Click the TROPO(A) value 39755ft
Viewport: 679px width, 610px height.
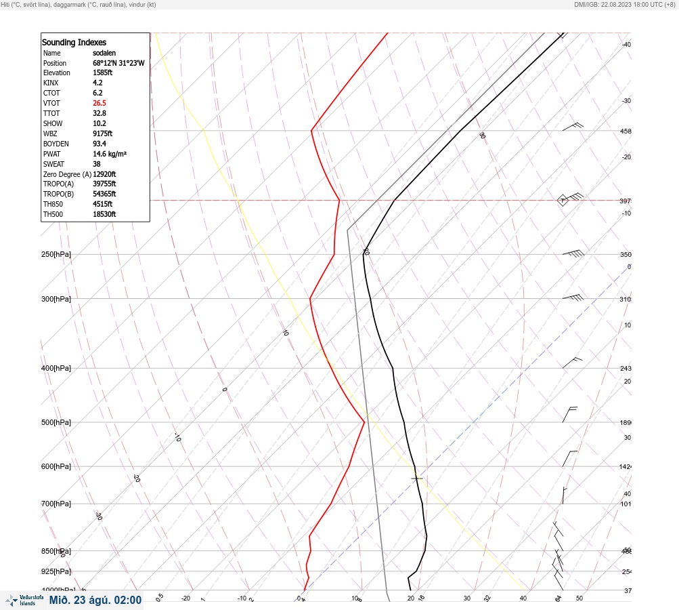pyautogui.click(x=104, y=184)
